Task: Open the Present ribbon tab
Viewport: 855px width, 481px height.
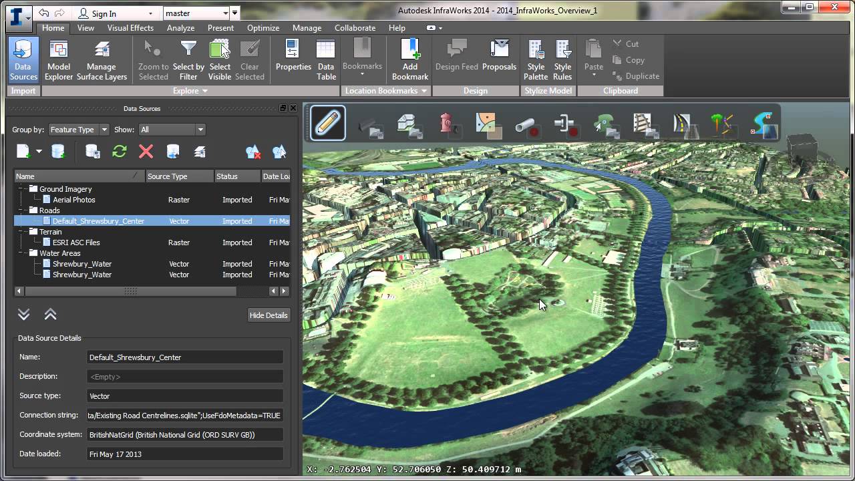Action: [220, 28]
